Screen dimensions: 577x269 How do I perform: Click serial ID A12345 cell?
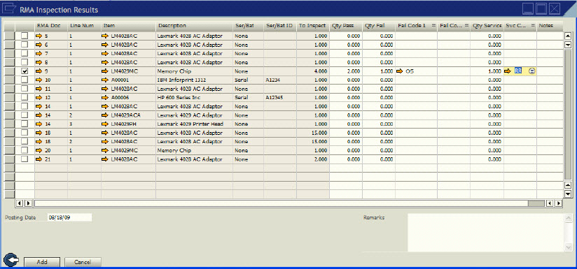(280, 98)
